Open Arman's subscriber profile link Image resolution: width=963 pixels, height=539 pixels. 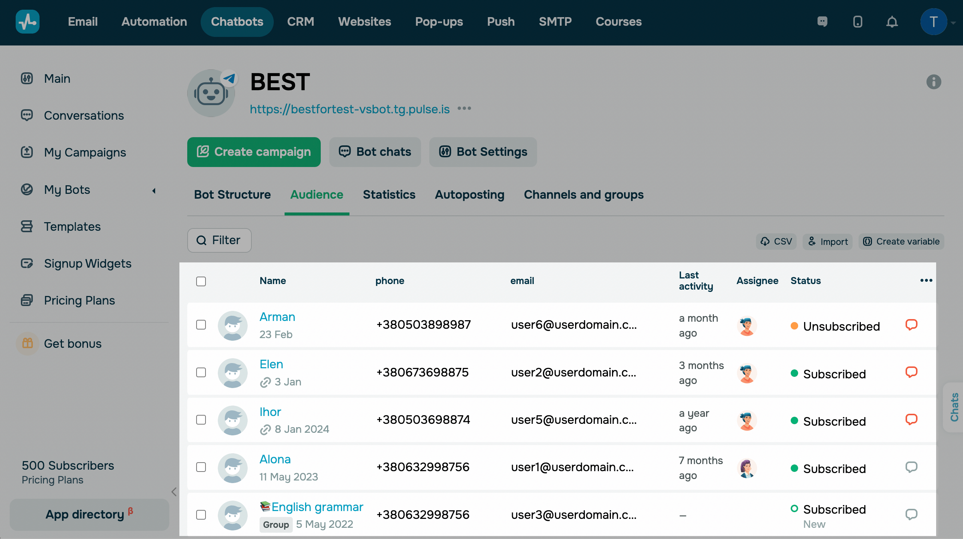point(277,316)
